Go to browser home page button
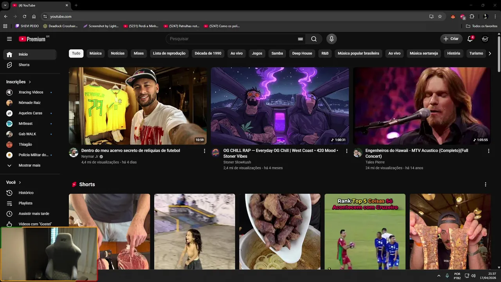The width and height of the screenshot is (501, 282). click(34, 16)
